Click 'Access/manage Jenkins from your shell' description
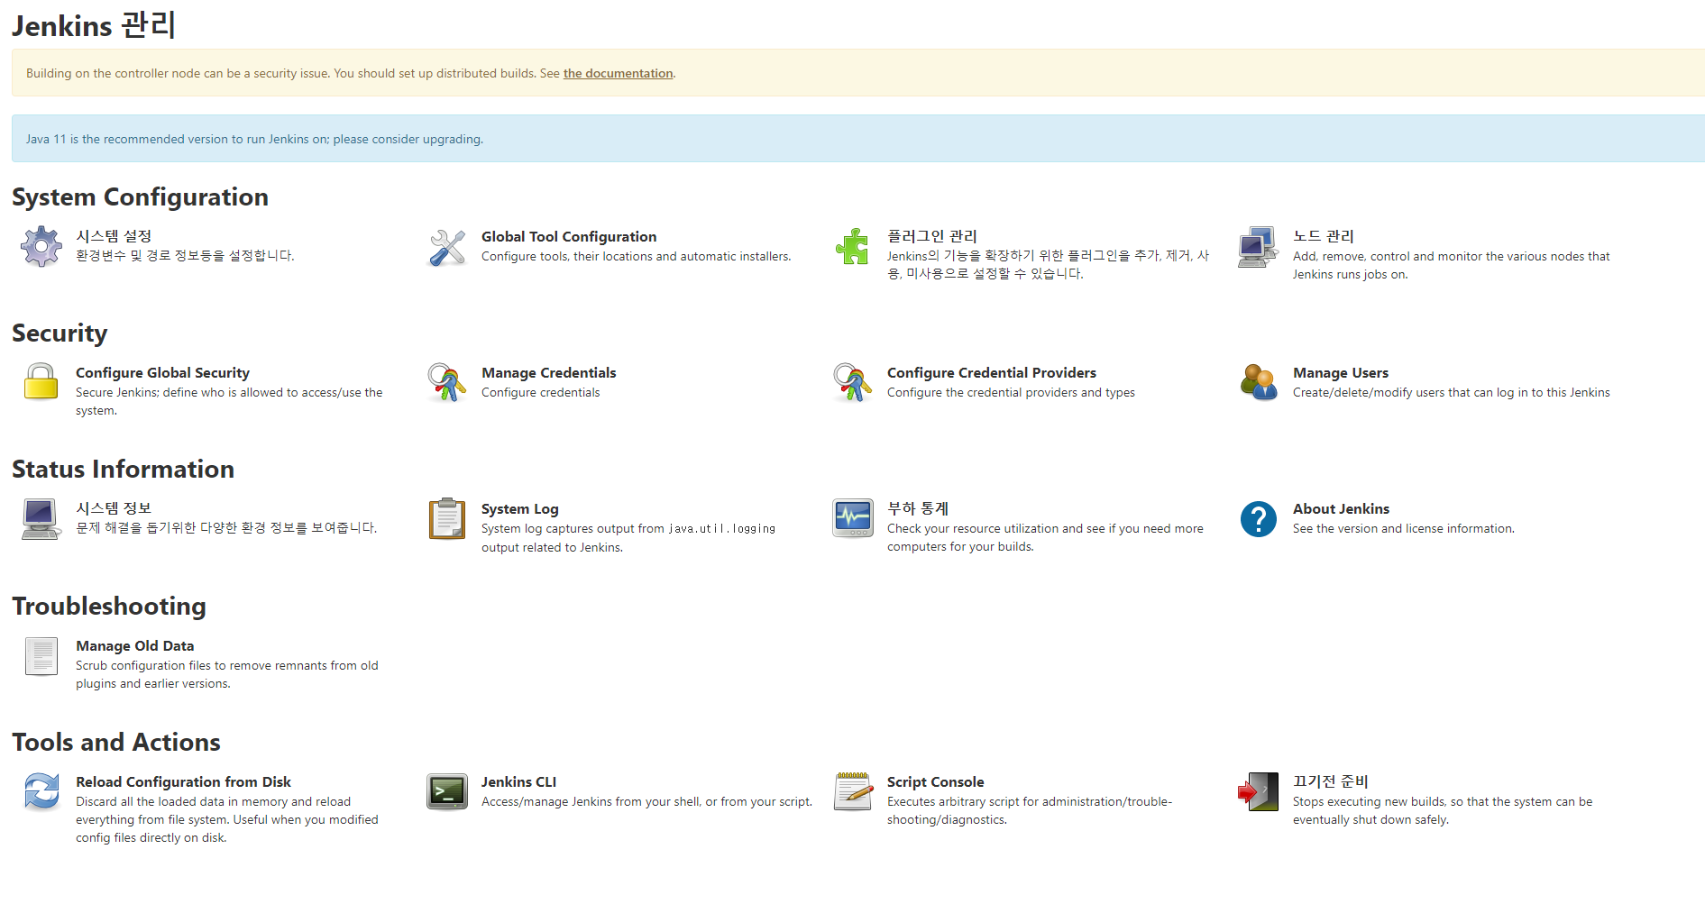The width and height of the screenshot is (1705, 904). (x=646, y=802)
